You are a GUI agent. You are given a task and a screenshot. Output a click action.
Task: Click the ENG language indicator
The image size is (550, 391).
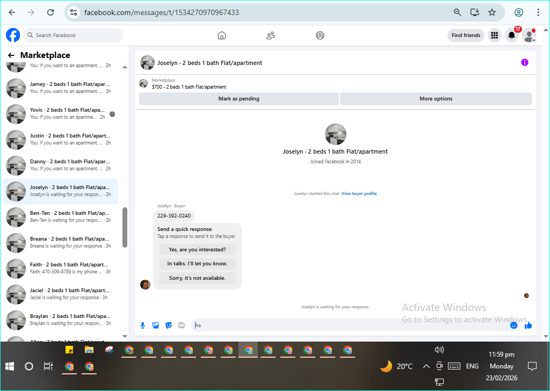[472, 366]
